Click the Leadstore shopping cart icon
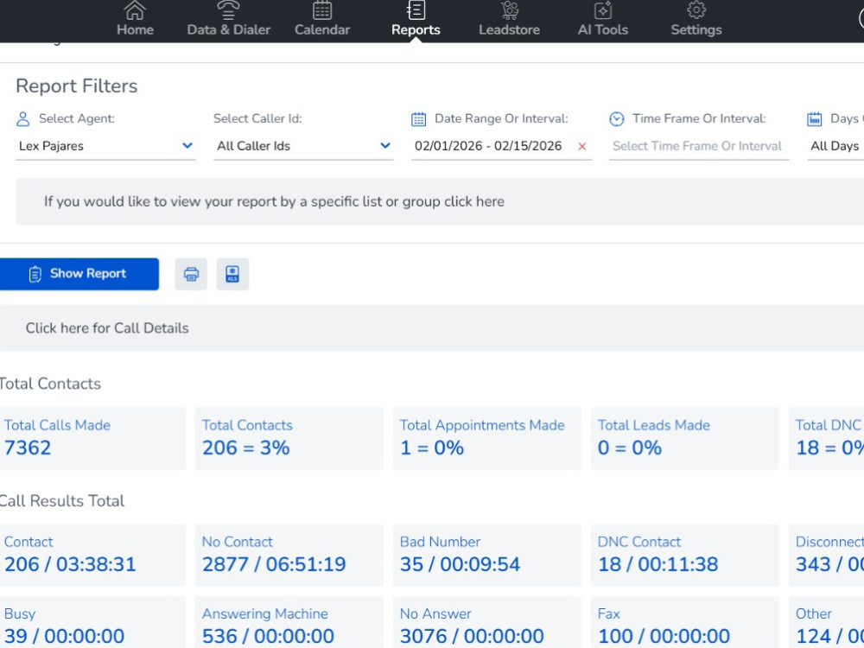Screen dimensions: 864x648 tap(509, 10)
